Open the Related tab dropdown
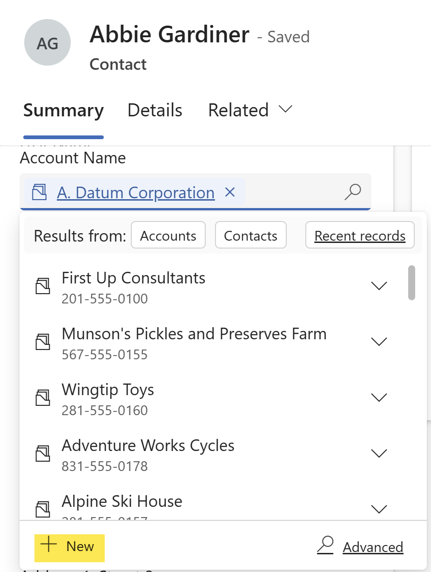 pos(250,110)
